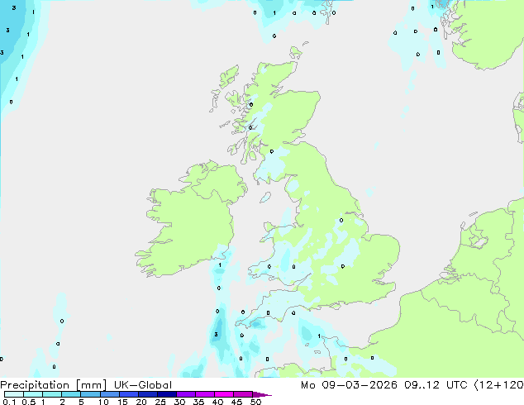Click the legend label '40'
This screenshot has height=405, width=524.
(x=217, y=402)
